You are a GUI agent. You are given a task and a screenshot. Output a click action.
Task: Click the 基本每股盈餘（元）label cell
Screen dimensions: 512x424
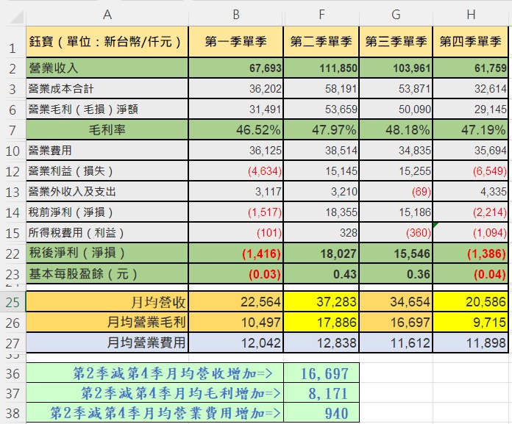[x=107, y=273]
